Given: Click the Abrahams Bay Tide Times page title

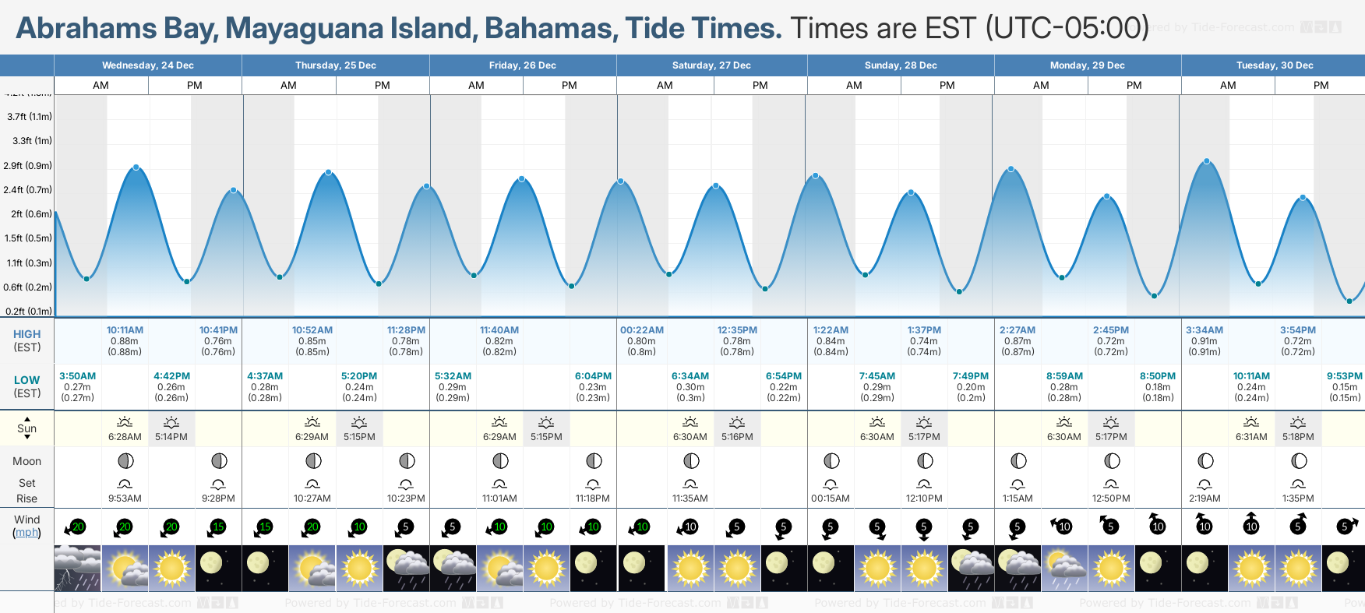Looking at the screenshot, I should click(399, 29).
